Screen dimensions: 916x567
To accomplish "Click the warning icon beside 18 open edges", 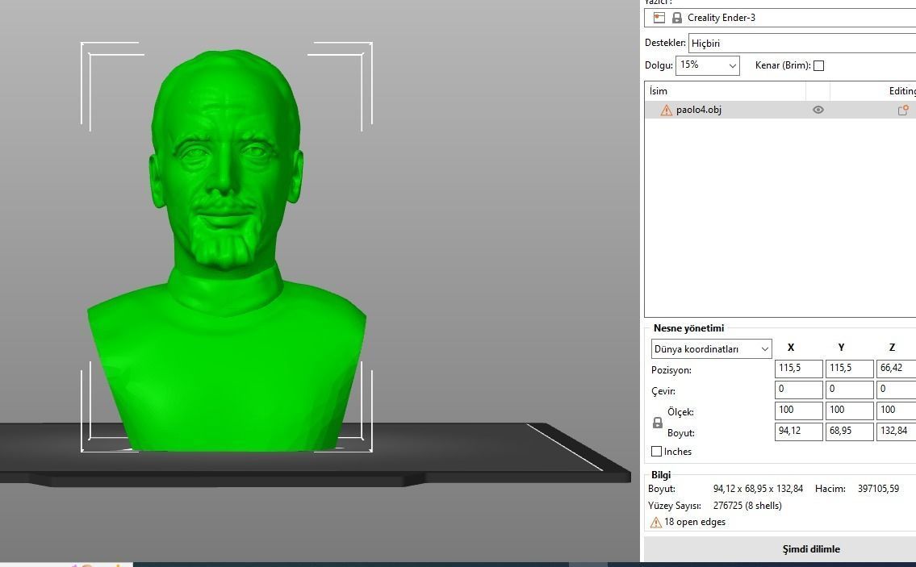I will 655,523.
